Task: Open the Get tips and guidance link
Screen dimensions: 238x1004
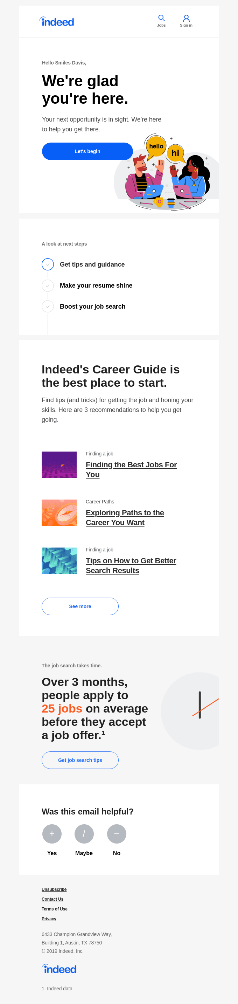Action: (92, 264)
